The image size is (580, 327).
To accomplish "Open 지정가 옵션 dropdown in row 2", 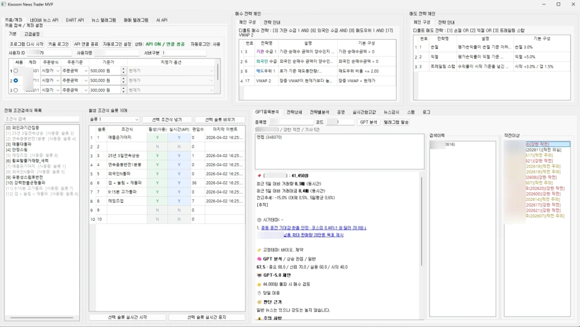I will click(x=171, y=81).
